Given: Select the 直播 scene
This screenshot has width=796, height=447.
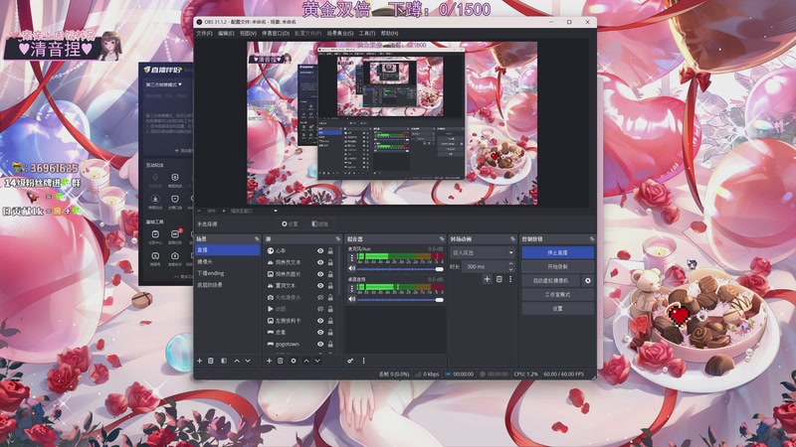Looking at the screenshot, I should (228, 250).
